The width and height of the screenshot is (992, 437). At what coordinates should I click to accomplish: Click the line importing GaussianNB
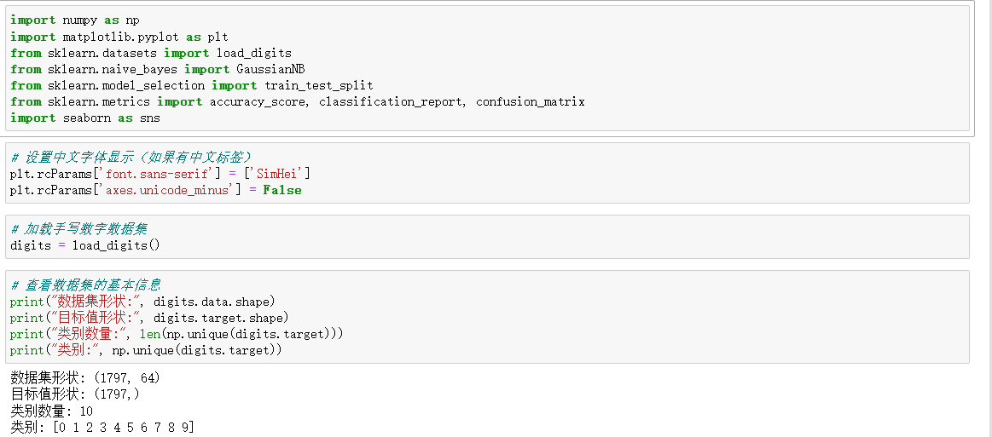tap(158, 70)
